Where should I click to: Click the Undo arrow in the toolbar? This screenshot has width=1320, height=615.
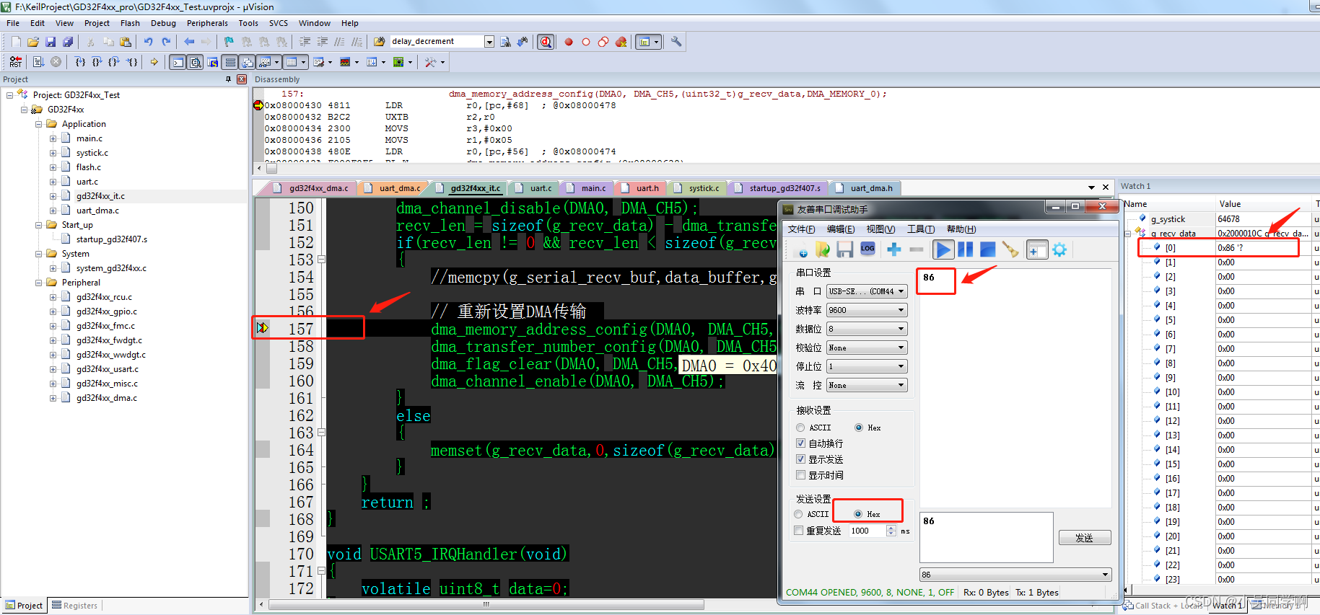[149, 42]
